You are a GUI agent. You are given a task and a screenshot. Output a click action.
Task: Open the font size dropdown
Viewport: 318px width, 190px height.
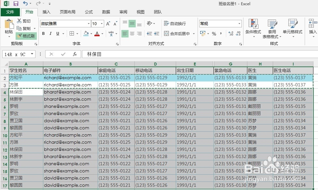click(x=102, y=24)
